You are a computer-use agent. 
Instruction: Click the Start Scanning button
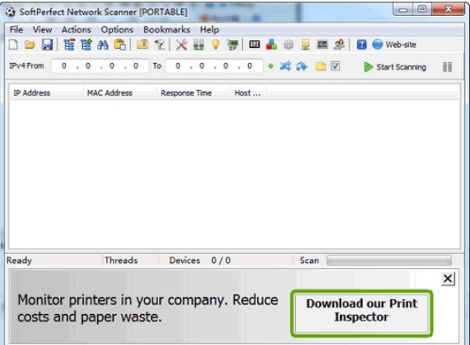(395, 67)
